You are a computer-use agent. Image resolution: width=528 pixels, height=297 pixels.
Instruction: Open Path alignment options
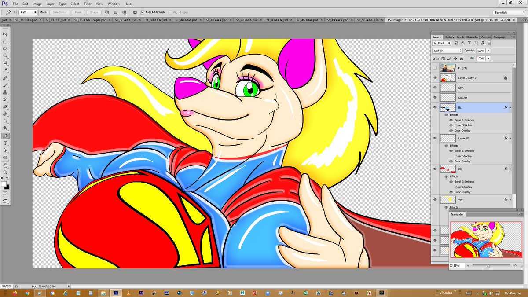pos(115,12)
